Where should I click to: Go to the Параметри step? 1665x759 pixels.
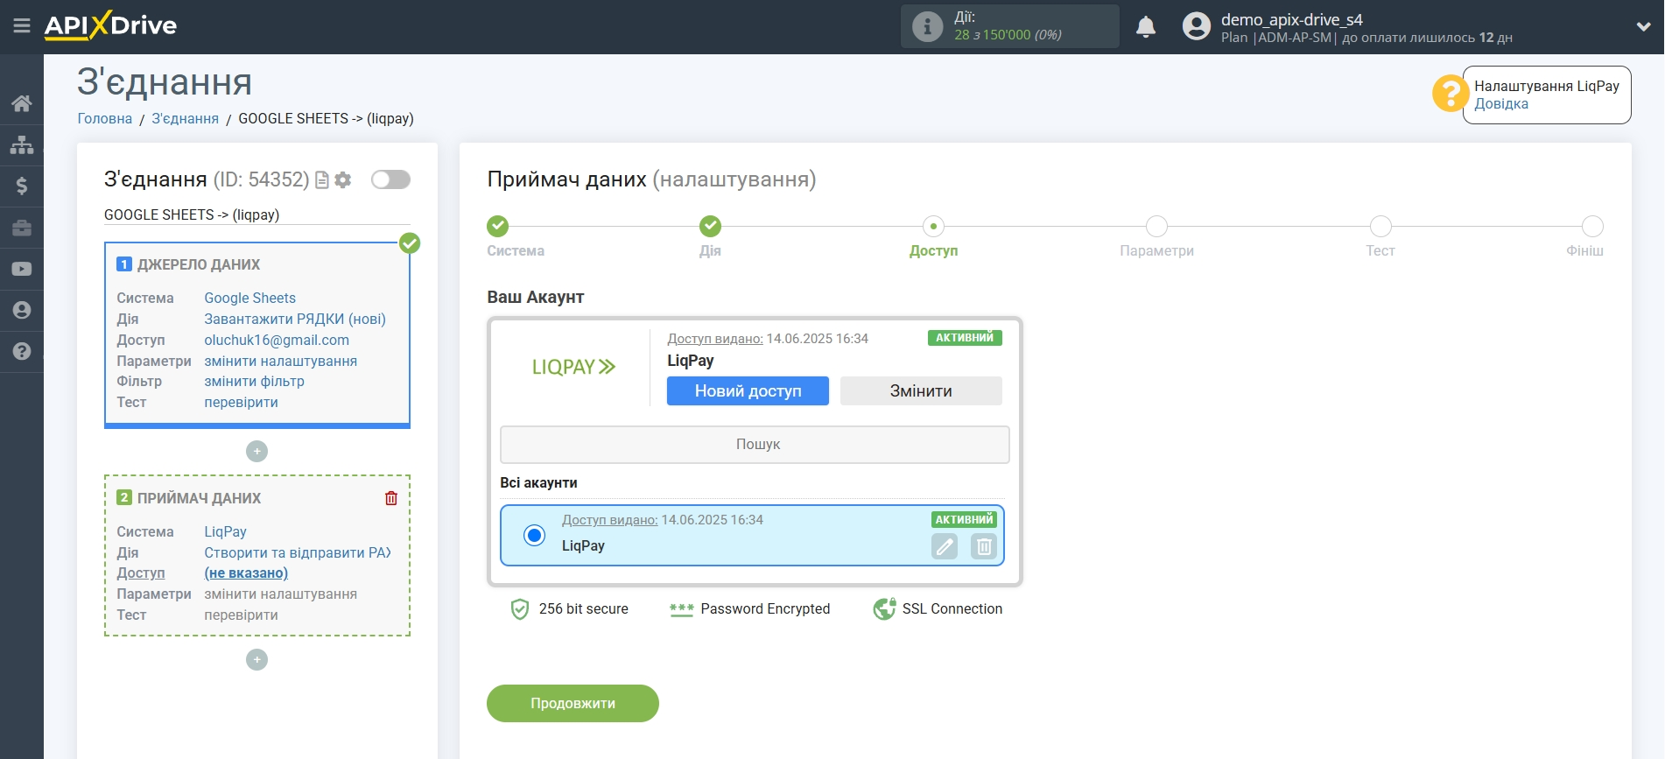[1156, 226]
